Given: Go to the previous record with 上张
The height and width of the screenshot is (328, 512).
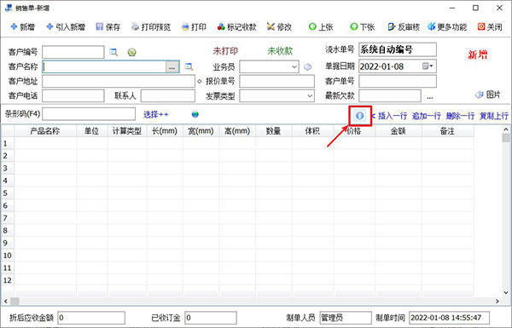Looking at the screenshot, I should tap(321, 26).
